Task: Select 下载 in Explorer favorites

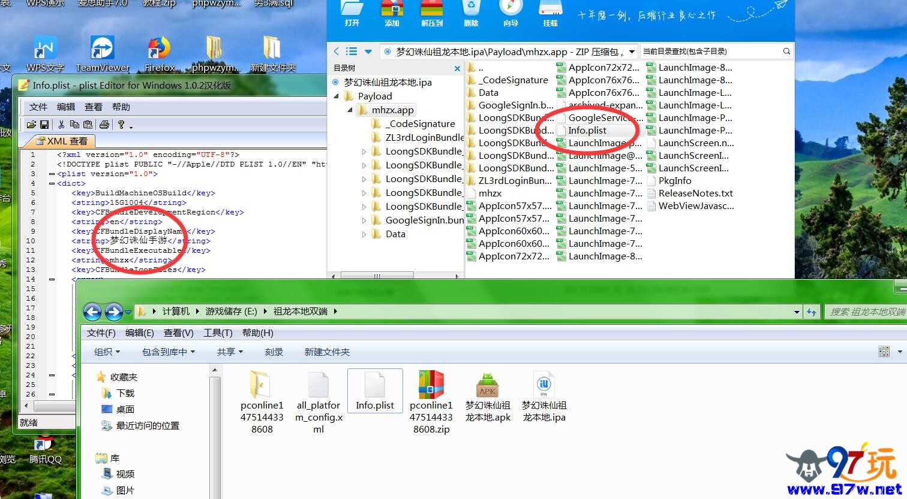Action: pos(119,393)
